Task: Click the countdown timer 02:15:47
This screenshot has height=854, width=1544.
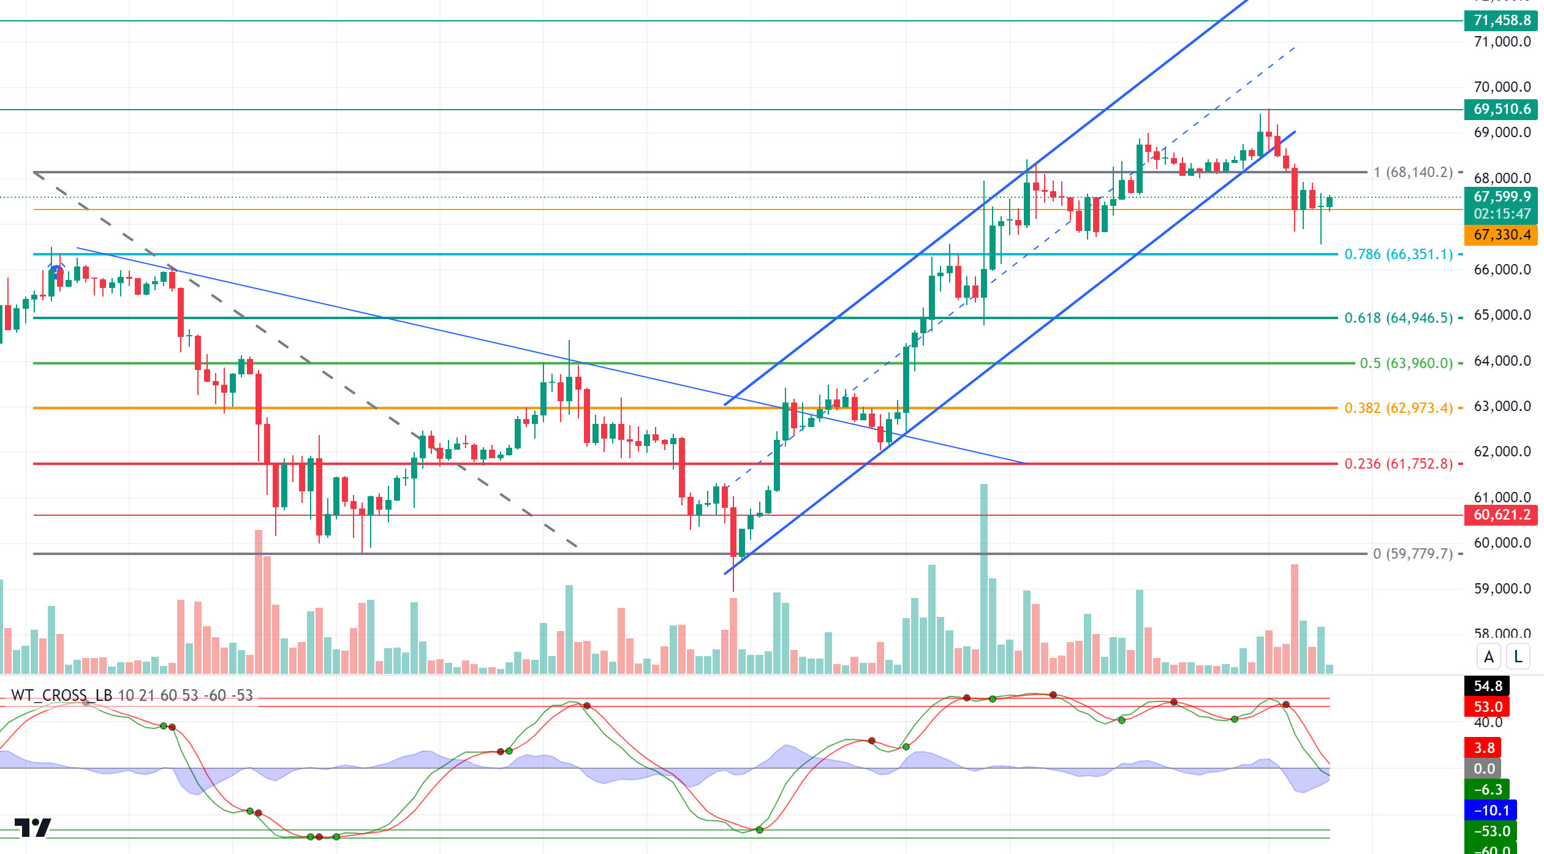Action: click(1501, 214)
